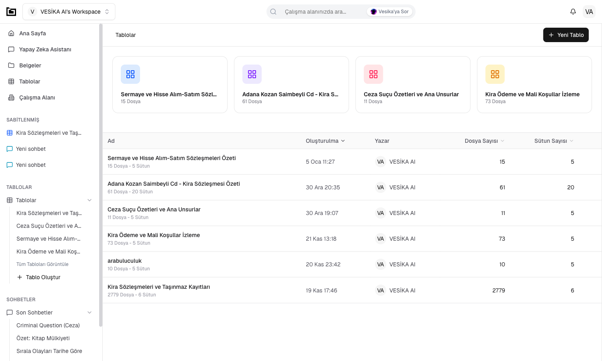Click the Vesika'ya Sor button
Screen dimensions: 602x361
tap(390, 12)
